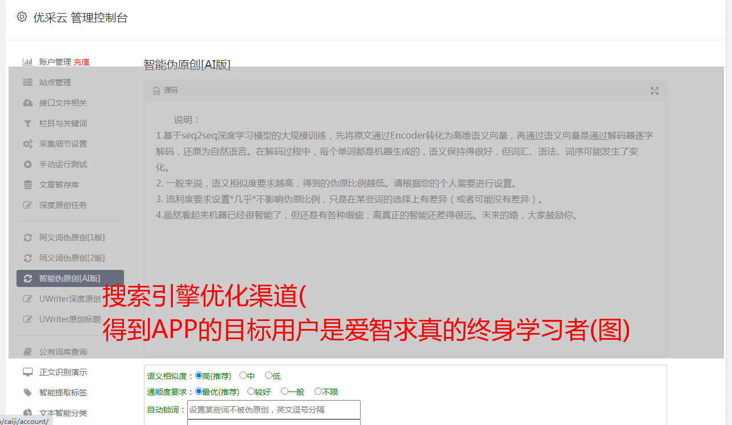Select 不限 for 通顺度要求
732x425 pixels.
click(x=318, y=391)
